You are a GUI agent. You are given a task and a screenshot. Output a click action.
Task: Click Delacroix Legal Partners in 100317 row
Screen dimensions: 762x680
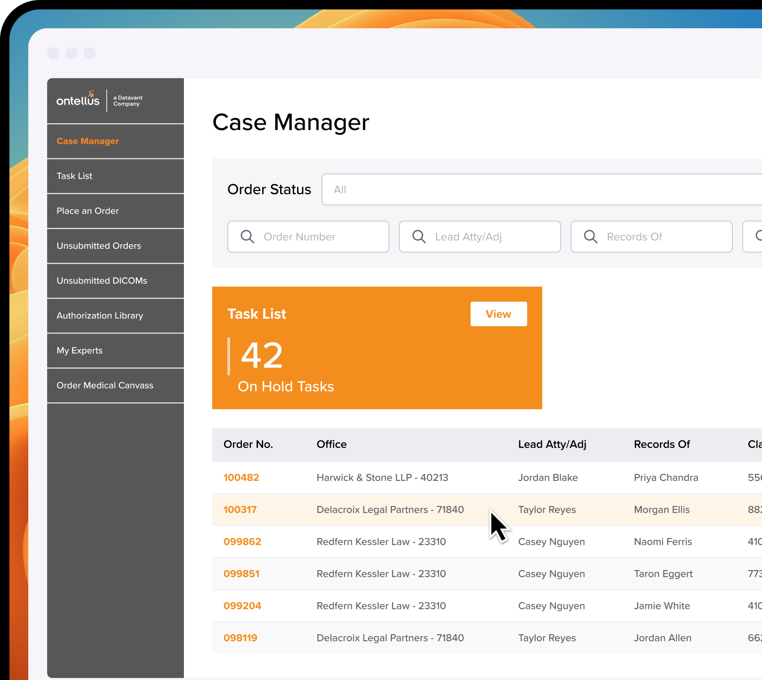(x=390, y=510)
